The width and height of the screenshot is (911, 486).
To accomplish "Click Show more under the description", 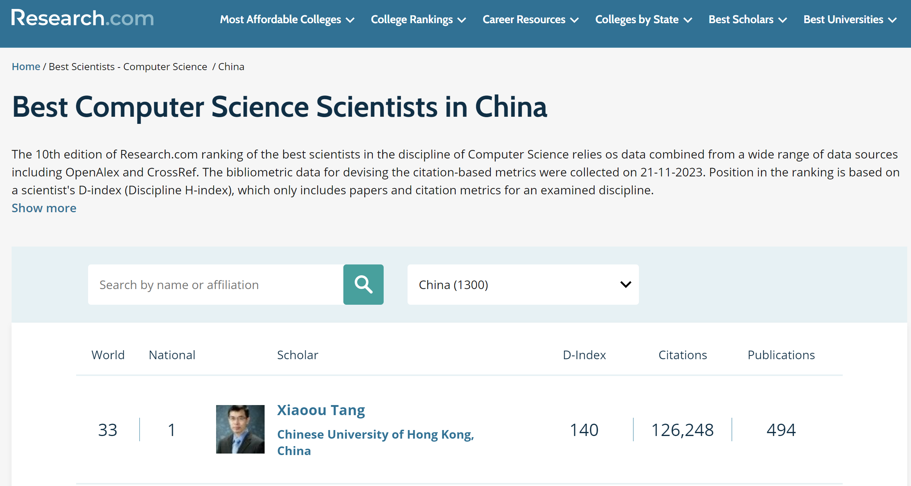I will (44, 208).
